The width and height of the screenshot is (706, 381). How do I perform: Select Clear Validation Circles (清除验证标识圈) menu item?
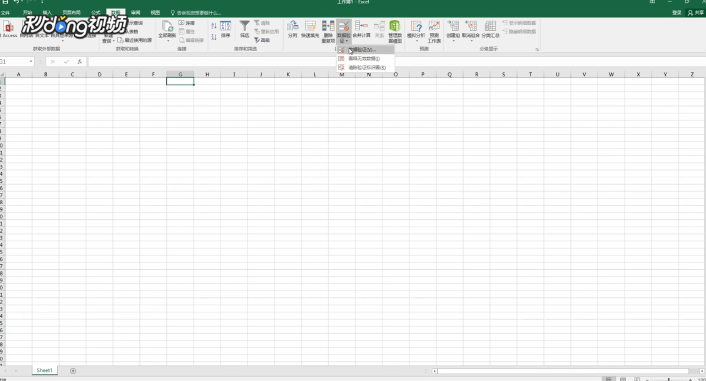(x=366, y=67)
